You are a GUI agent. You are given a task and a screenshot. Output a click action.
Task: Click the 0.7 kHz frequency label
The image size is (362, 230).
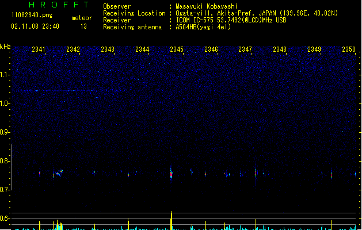5,190
